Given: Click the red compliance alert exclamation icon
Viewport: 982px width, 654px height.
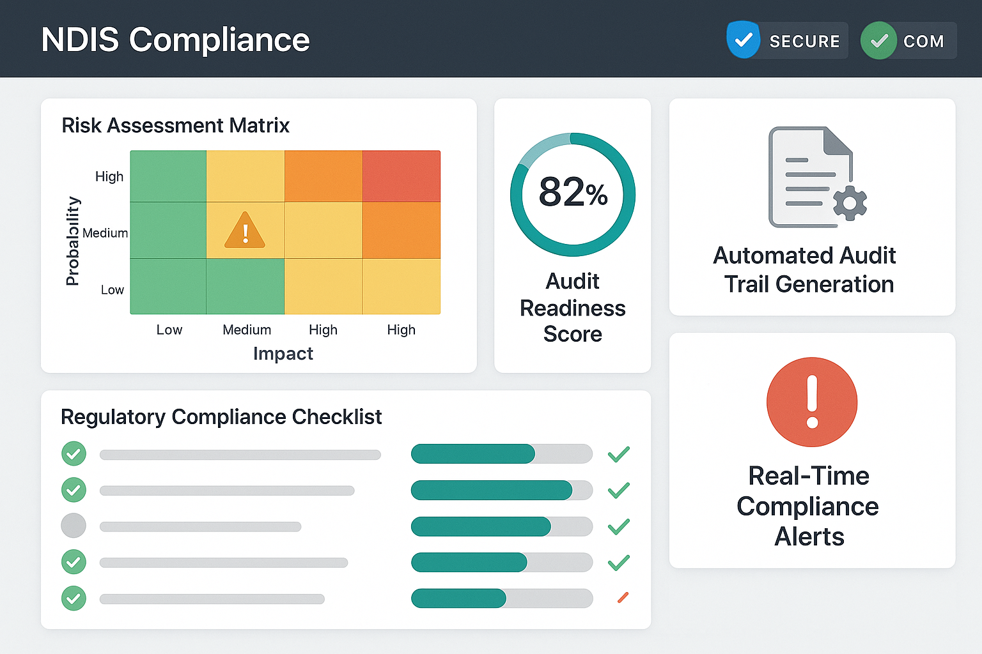Looking at the screenshot, I should 812,402.
